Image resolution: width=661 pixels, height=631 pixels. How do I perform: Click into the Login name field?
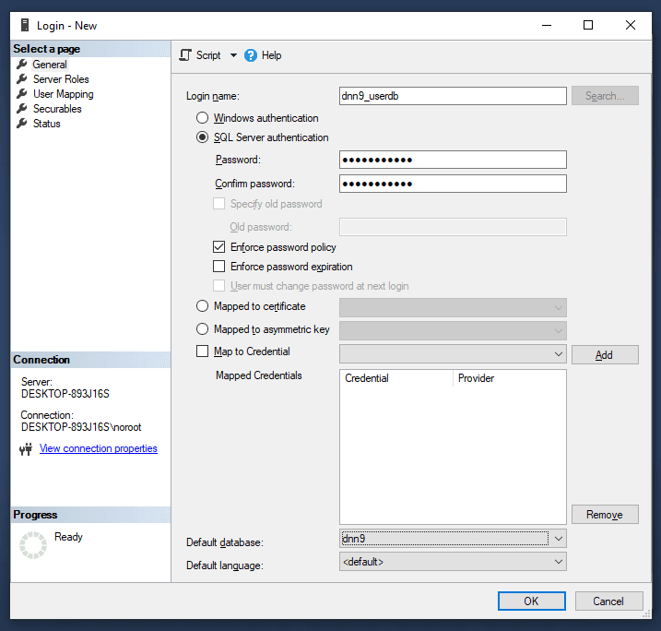pyautogui.click(x=452, y=96)
